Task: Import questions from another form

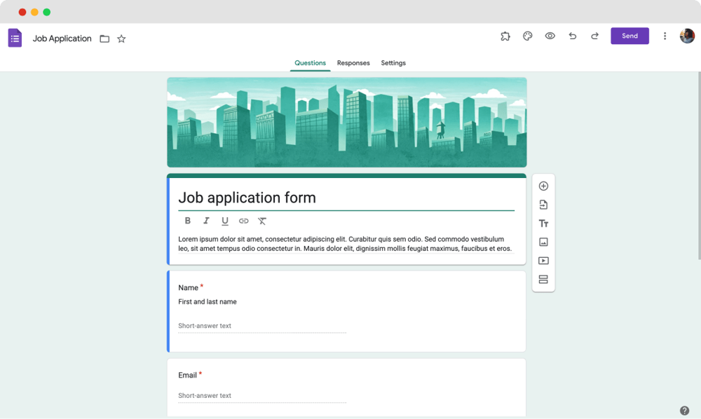Action: point(543,205)
